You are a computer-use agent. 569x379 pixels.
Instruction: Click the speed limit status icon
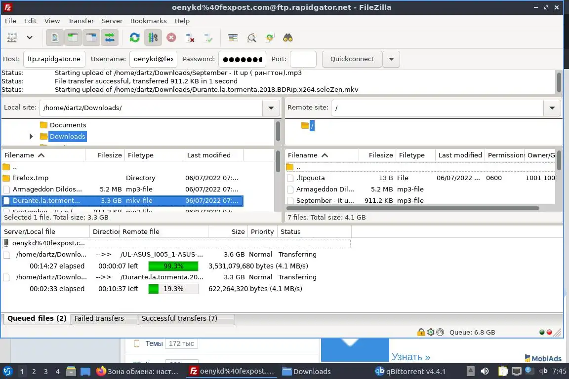coord(440,332)
